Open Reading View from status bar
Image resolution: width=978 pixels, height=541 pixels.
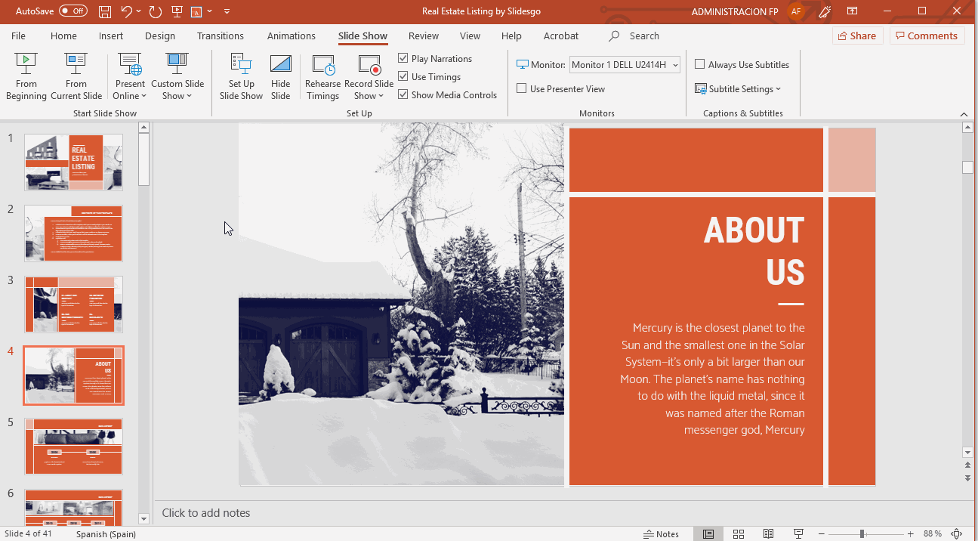768,534
